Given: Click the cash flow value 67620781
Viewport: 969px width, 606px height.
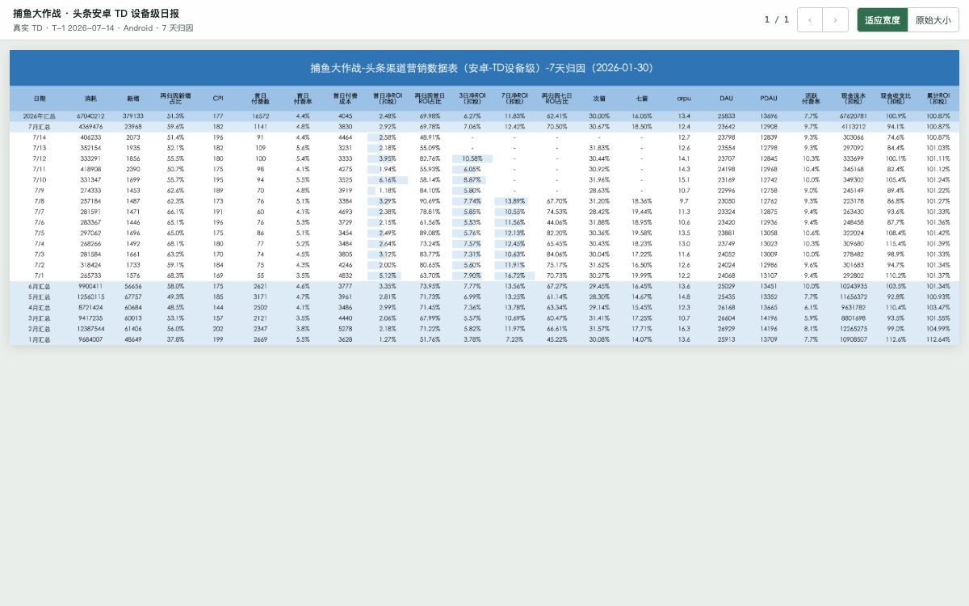Looking at the screenshot, I should coord(854,116).
